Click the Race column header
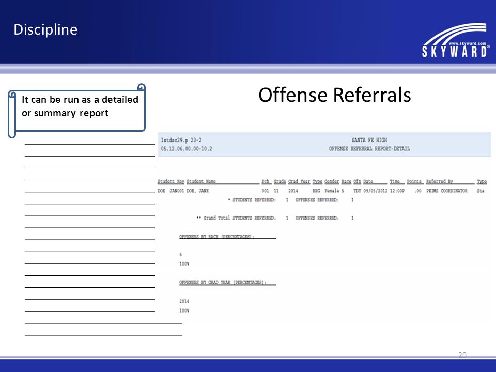This screenshot has width=496, height=372. [346, 181]
